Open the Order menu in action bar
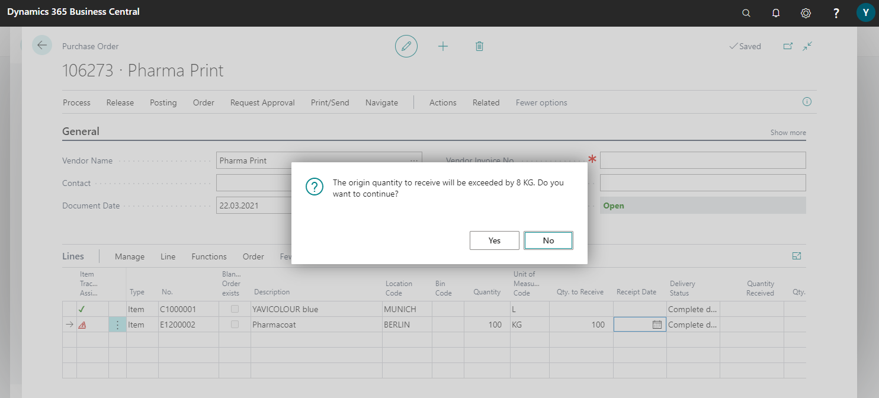This screenshot has width=879, height=398. pyautogui.click(x=204, y=102)
